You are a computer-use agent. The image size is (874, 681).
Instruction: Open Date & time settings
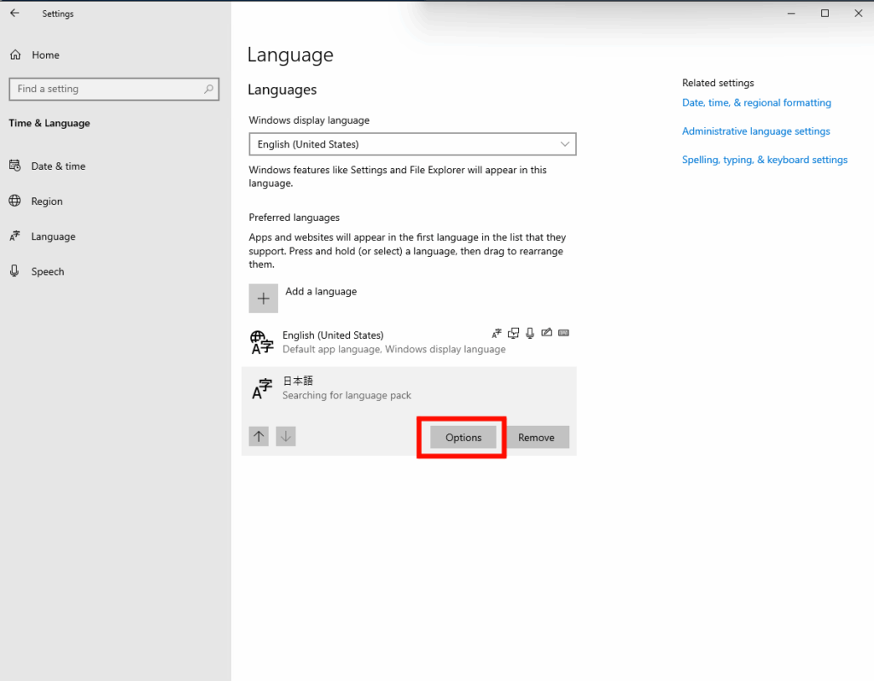(58, 166)
